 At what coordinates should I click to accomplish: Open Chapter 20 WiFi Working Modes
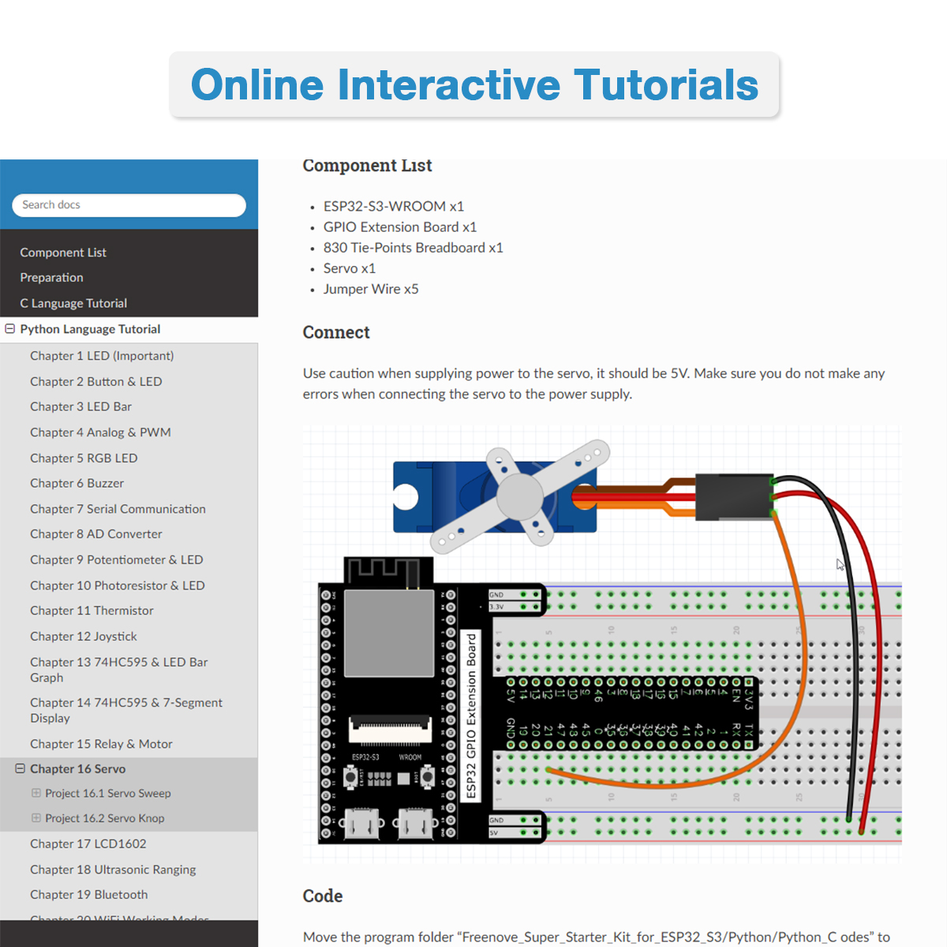pos(119,919)
